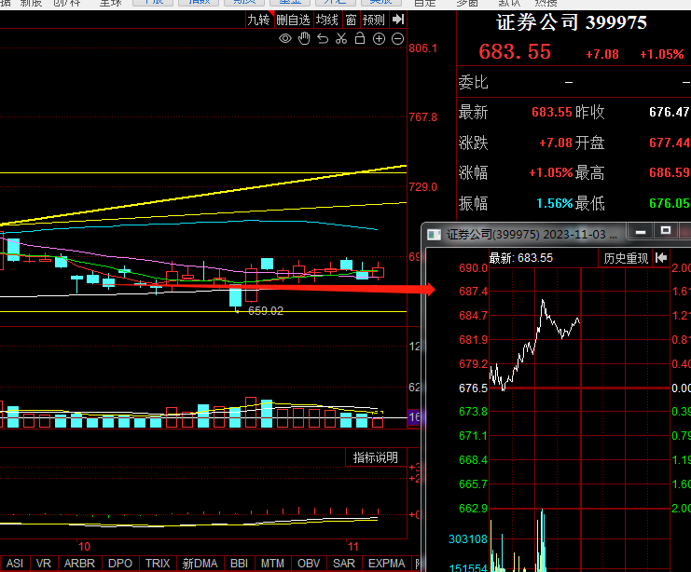This screenshot has width=691, height=572.
Task: Click the 历史重现 history replay button
Action: pyautogui.click(x=626, y=258)
